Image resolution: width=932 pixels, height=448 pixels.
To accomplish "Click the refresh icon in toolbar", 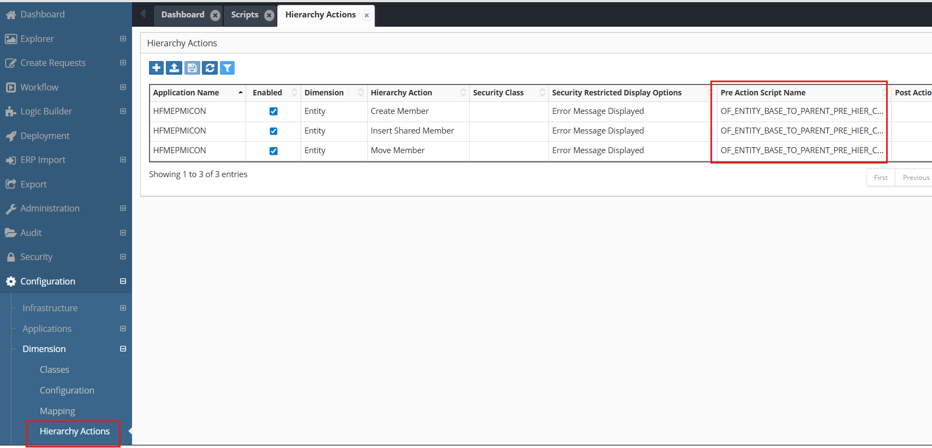I will [x=210, y=68].
